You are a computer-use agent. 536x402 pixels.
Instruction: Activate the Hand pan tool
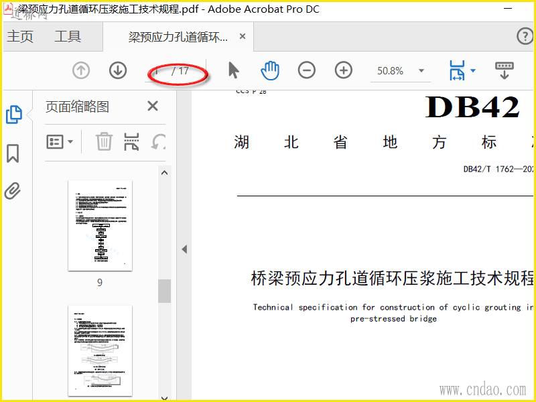270,70
